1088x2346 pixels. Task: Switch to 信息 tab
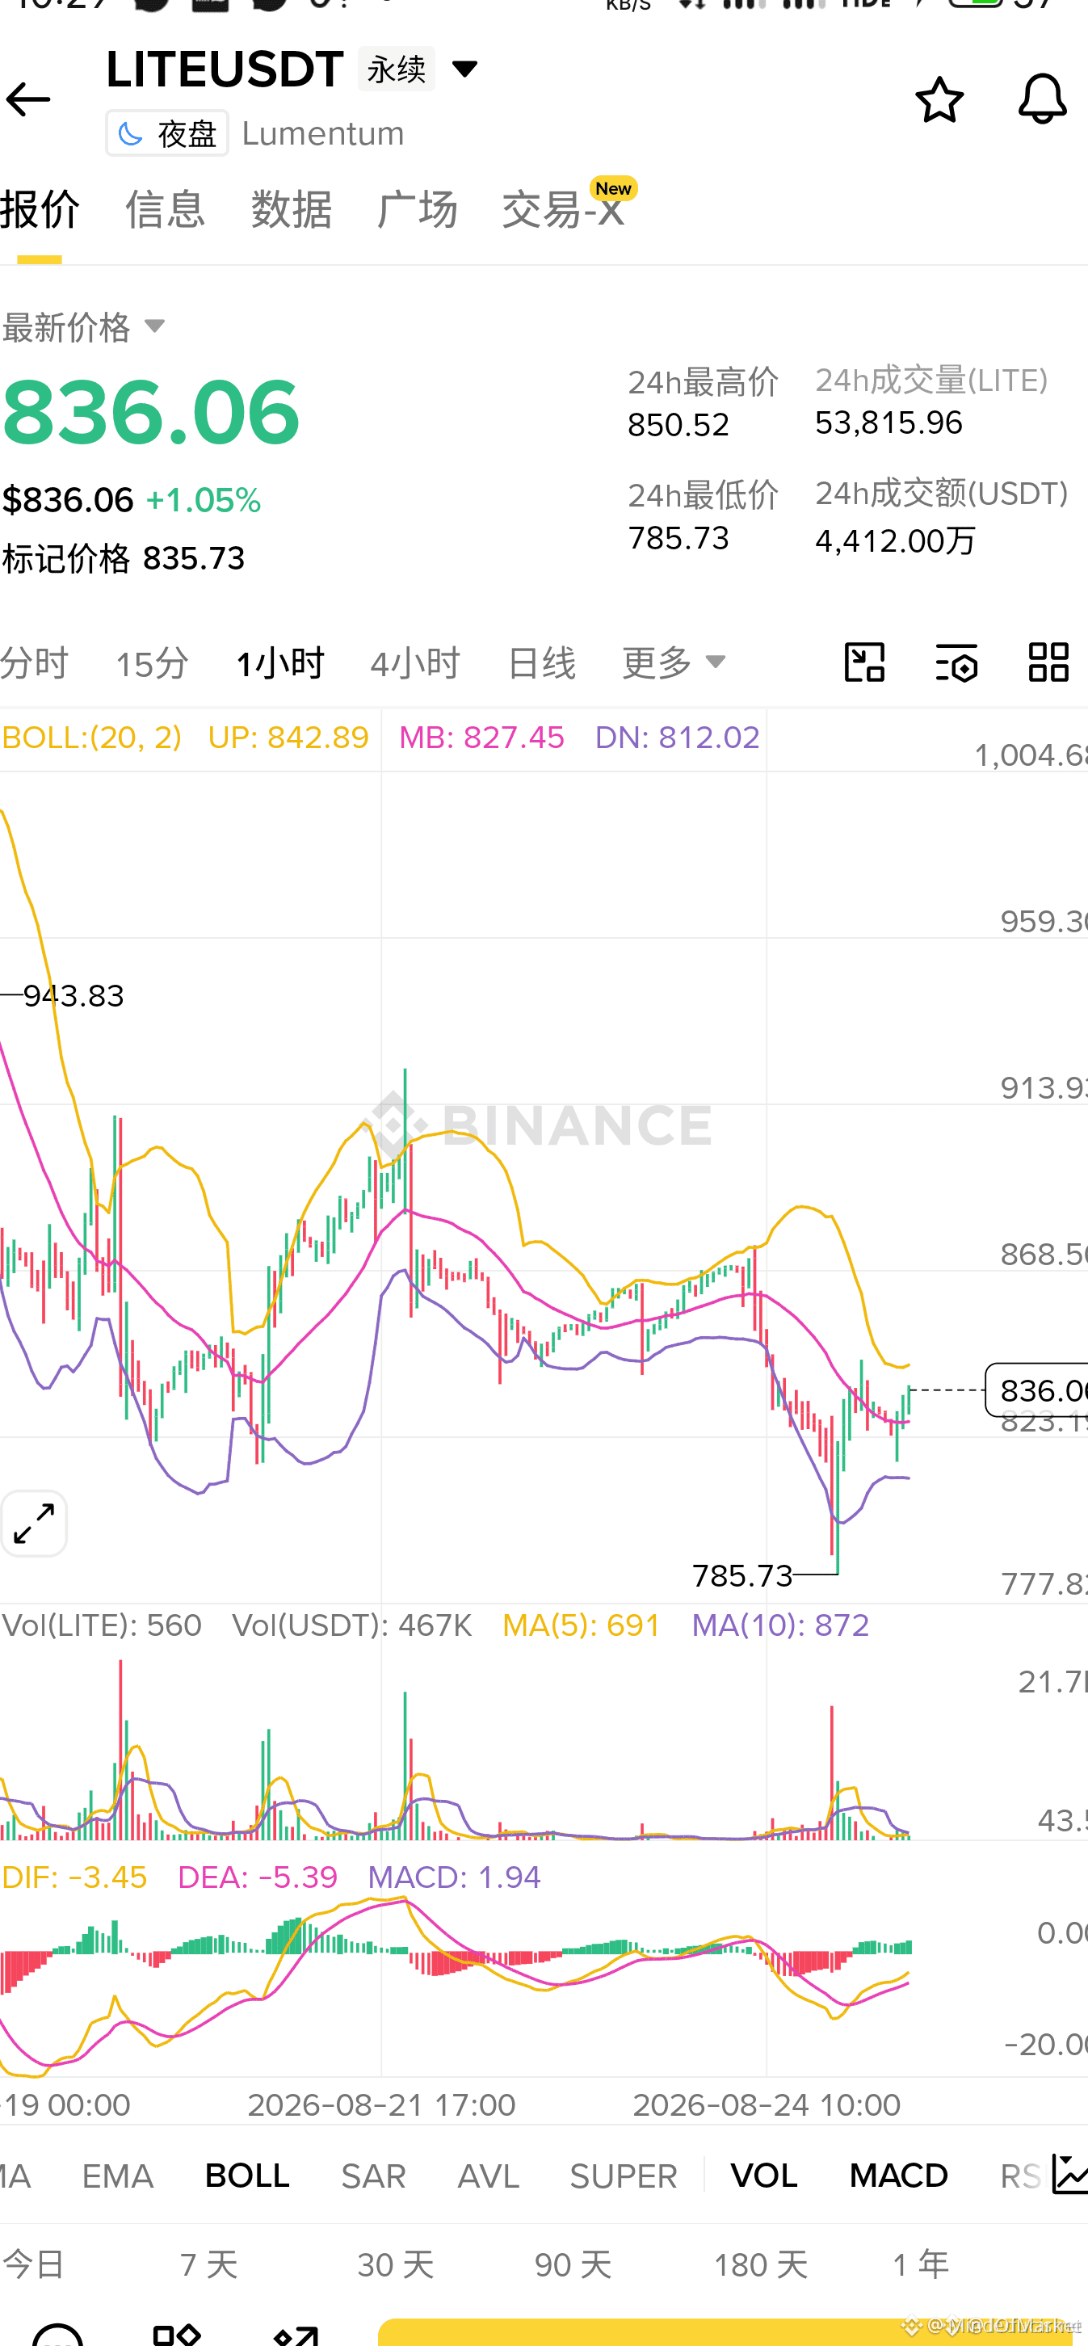[x=165, y=208]
